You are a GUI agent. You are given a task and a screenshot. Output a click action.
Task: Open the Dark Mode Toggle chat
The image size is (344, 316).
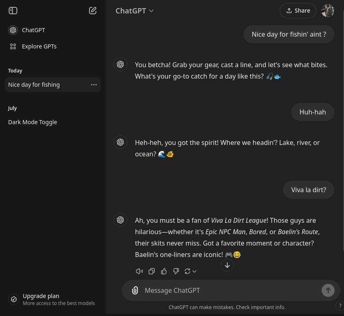click(33, 122)
